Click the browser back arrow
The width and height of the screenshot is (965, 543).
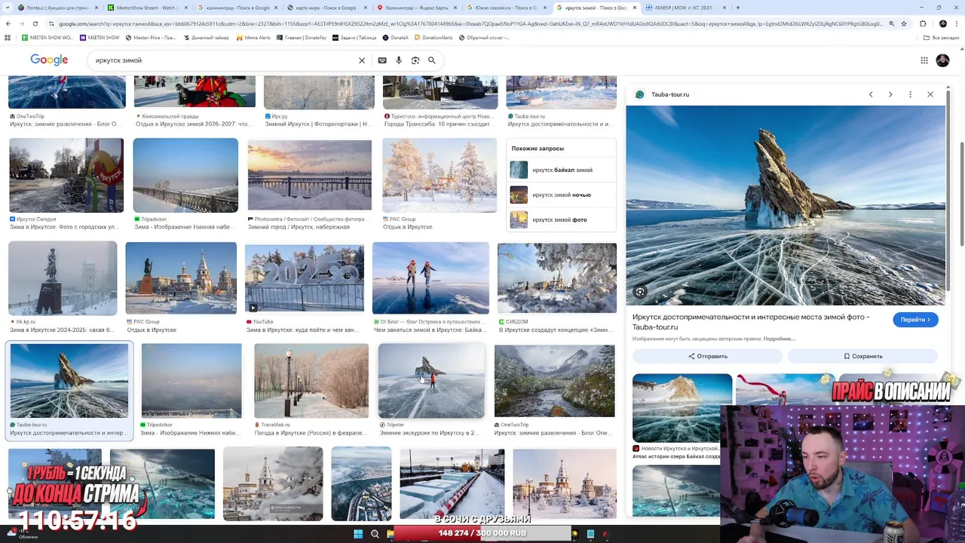click(8, 23)
